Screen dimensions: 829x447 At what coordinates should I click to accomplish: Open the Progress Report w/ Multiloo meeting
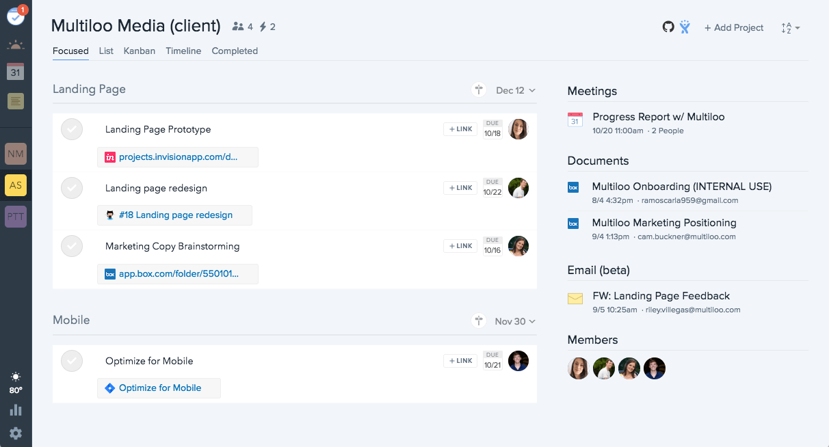(658, 117)
